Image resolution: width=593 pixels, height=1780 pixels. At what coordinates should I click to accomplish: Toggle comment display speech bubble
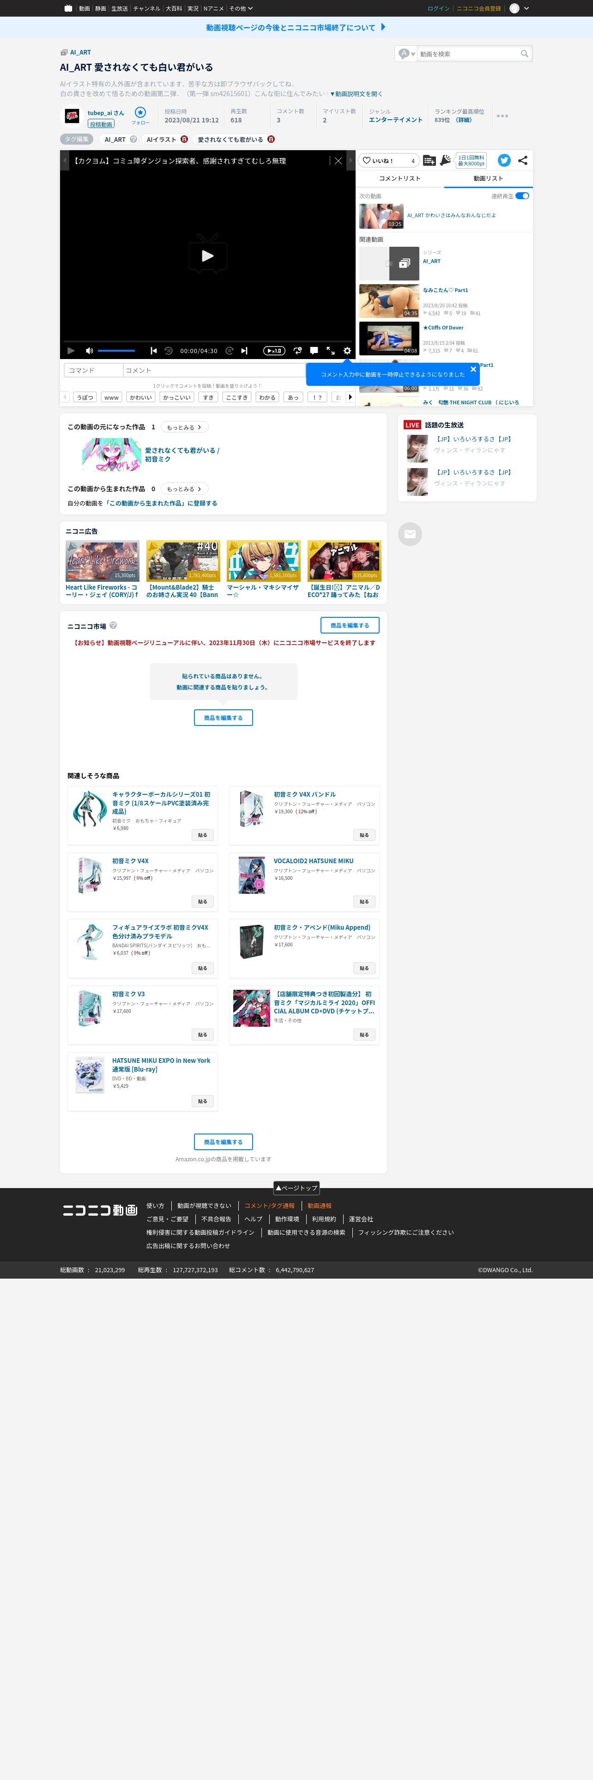pyautogui.click(x=314, y=350)
